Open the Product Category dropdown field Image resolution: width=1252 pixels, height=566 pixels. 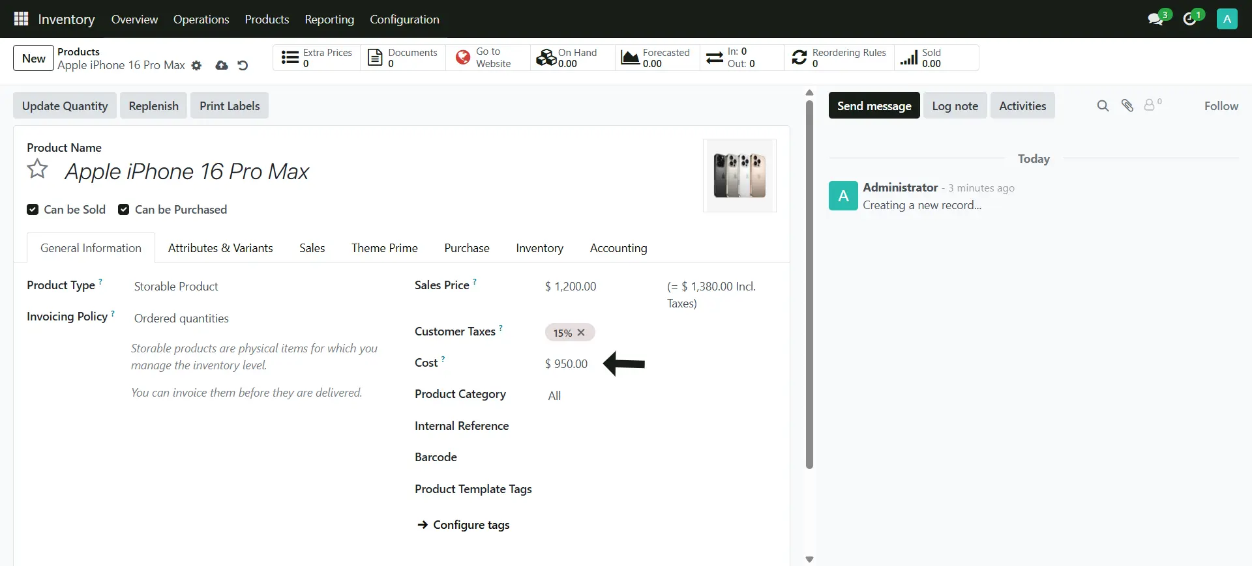coord(652,396)
